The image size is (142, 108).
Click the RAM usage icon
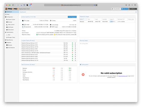[23, 24]
